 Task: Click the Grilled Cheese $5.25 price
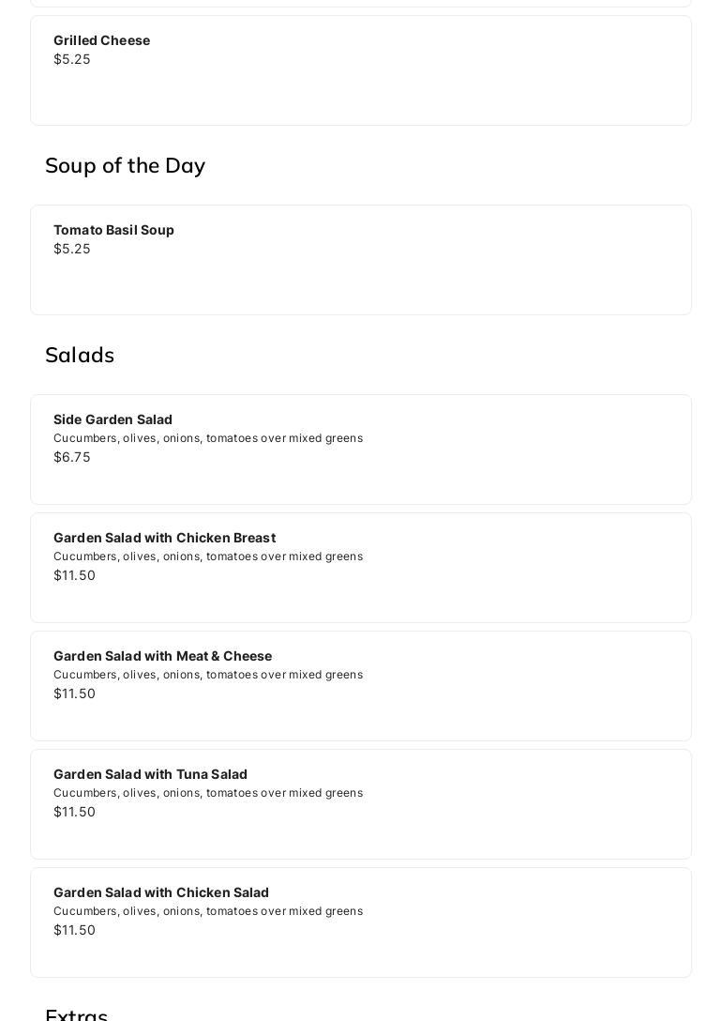click(x=72, y=59)
